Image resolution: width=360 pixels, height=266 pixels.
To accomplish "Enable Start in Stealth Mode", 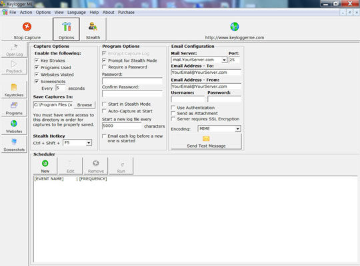I will pyautogui.click(x=104, y=104).
